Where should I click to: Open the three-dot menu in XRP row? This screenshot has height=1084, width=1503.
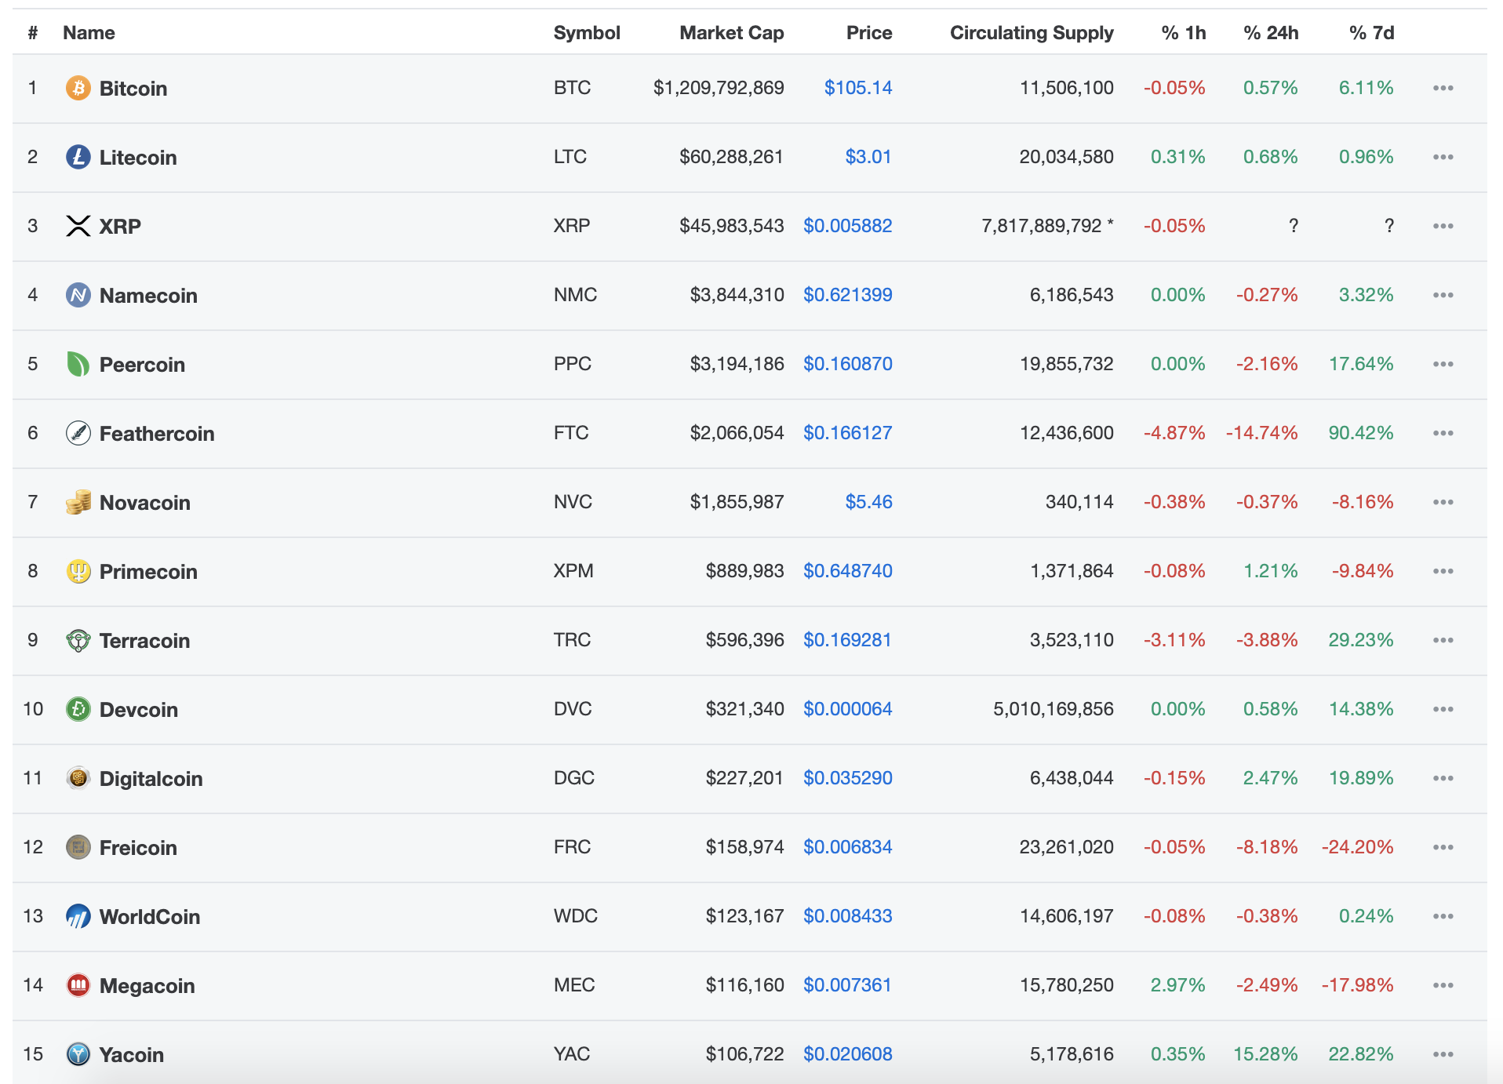point(1443,226)
